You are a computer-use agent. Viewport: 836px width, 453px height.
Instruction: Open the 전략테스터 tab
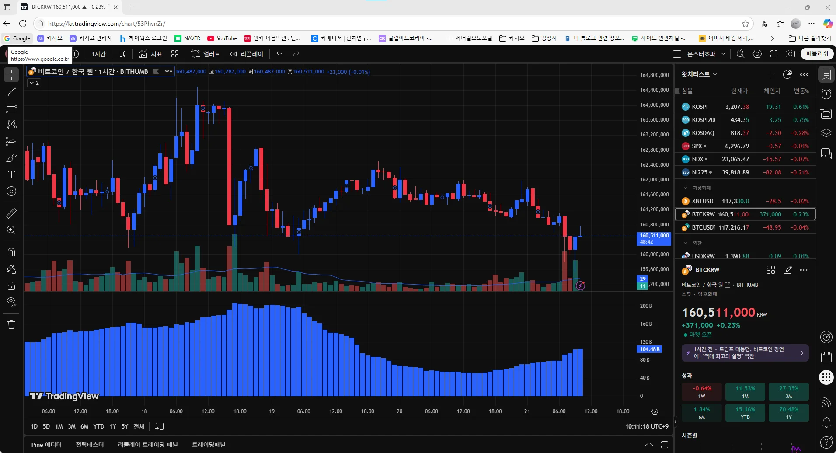[x=90, y=445]
